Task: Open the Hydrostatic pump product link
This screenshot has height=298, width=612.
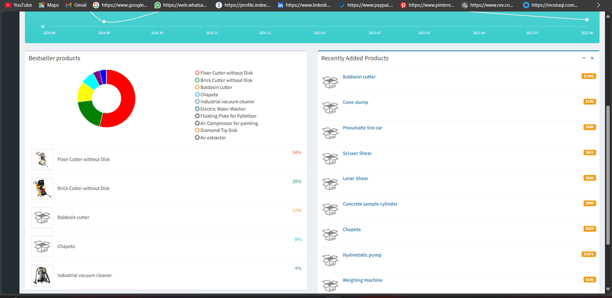Action: (362, 255)
